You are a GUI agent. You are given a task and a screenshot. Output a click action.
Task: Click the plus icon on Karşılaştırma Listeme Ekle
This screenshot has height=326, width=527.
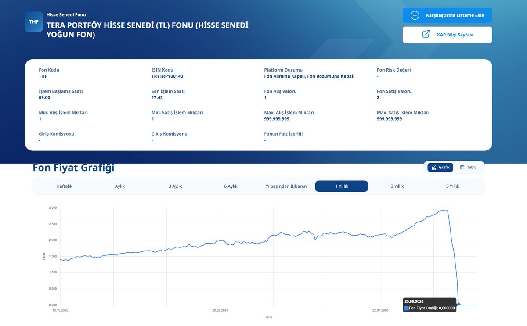pos(415,15)
